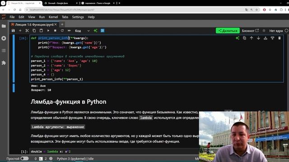
Task: Open the View menu
Action: [32, 17]
